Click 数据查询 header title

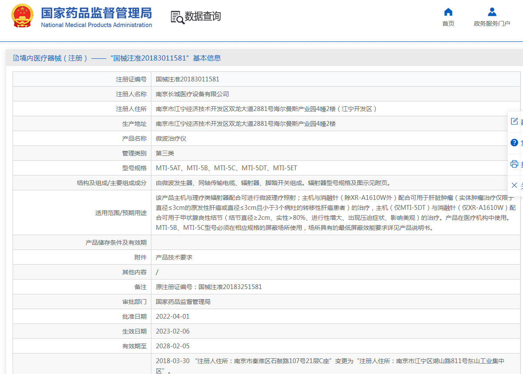coord(203,17)
